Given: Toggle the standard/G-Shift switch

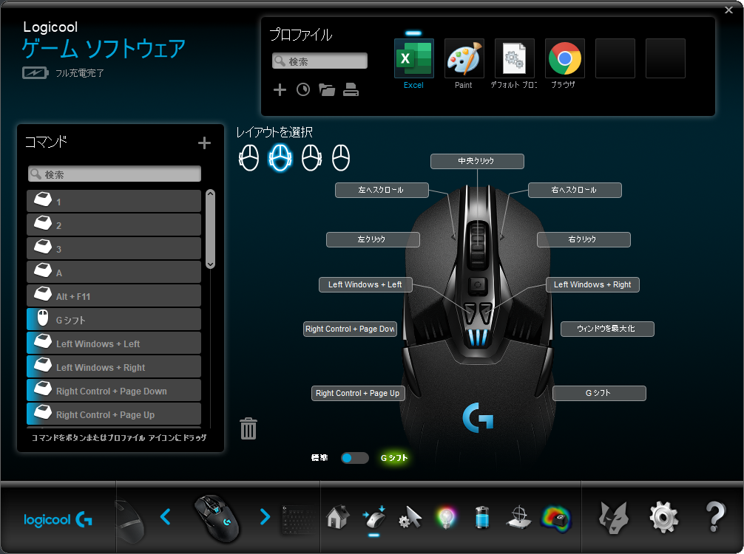Looking at the screenshot, I should pyautogui.click(x=354, y=458).
